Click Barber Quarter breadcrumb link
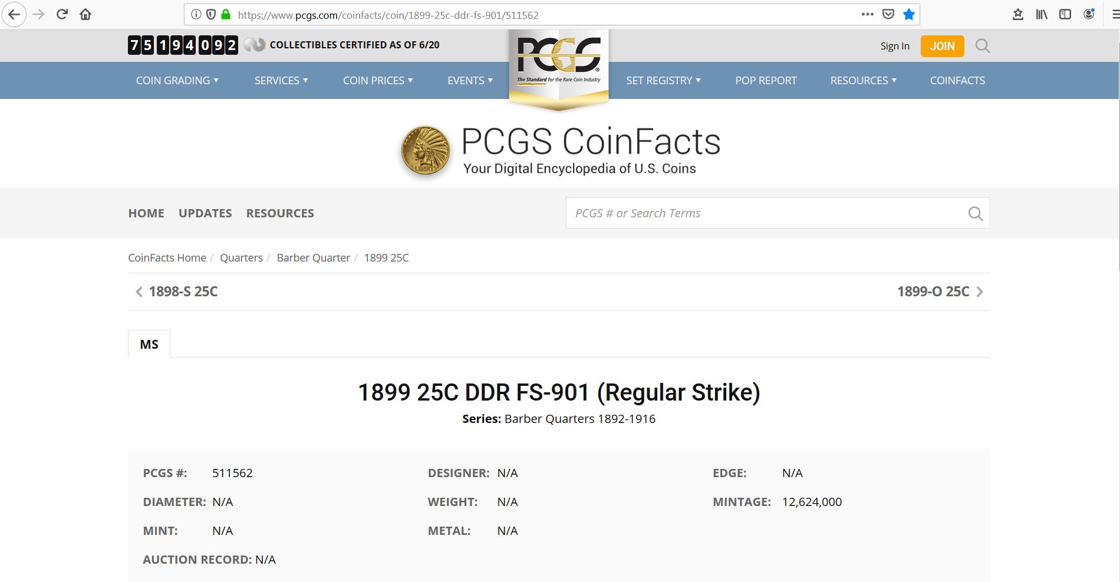 tap(313, 257)
